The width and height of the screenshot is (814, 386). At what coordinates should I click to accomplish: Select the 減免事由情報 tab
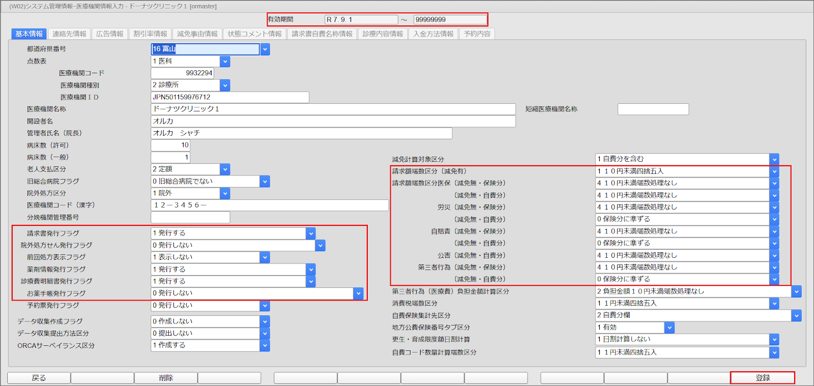(x=197, y=34)
